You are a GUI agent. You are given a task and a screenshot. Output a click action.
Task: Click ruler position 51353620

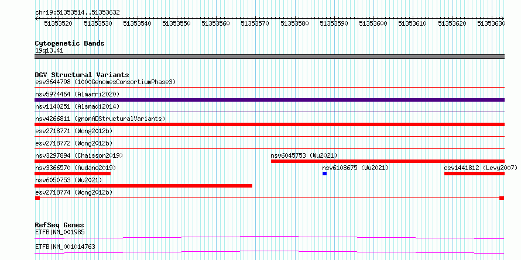pyautogui.click(x=452, y=23)
